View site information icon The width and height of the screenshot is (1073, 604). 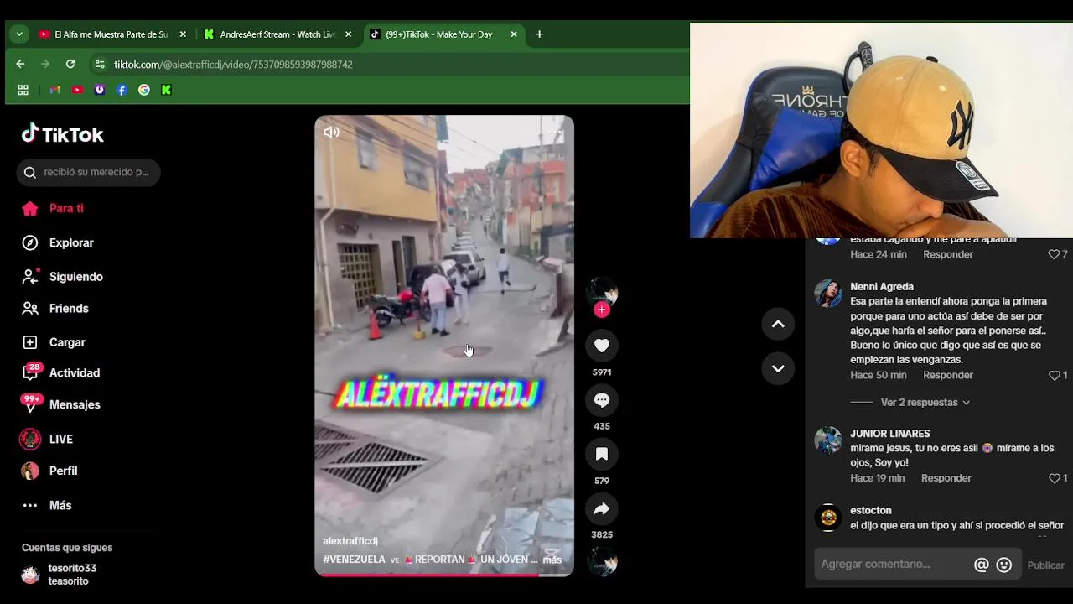(100, 64)
